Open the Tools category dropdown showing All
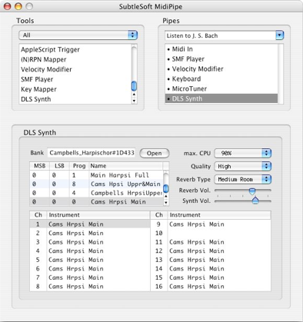The image size is (303, 322). tap(78, 35)
